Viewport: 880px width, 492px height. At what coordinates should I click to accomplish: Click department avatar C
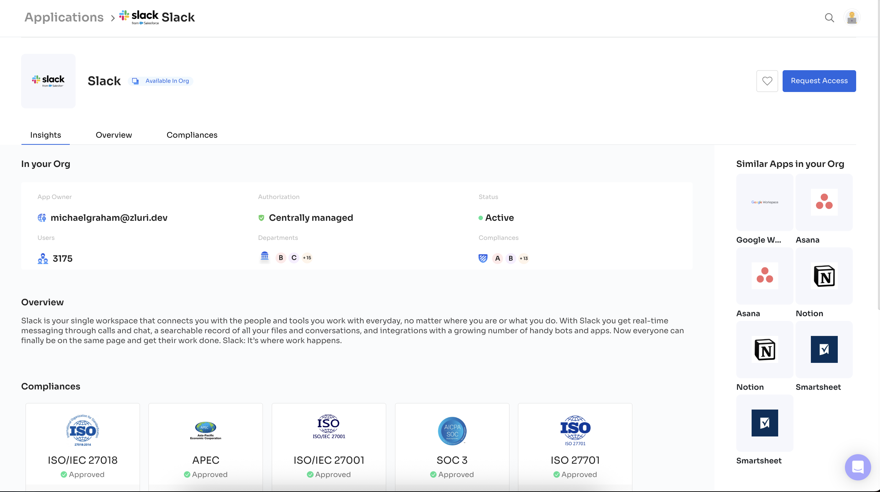(294, 258)
